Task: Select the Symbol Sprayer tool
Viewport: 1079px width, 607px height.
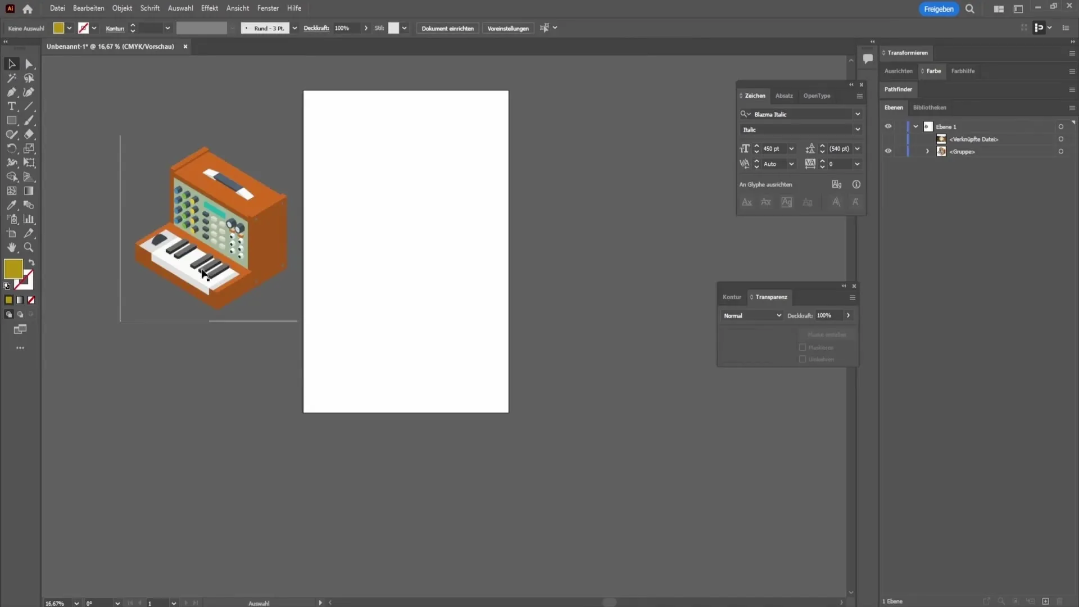Action: (x=12, y=219)
